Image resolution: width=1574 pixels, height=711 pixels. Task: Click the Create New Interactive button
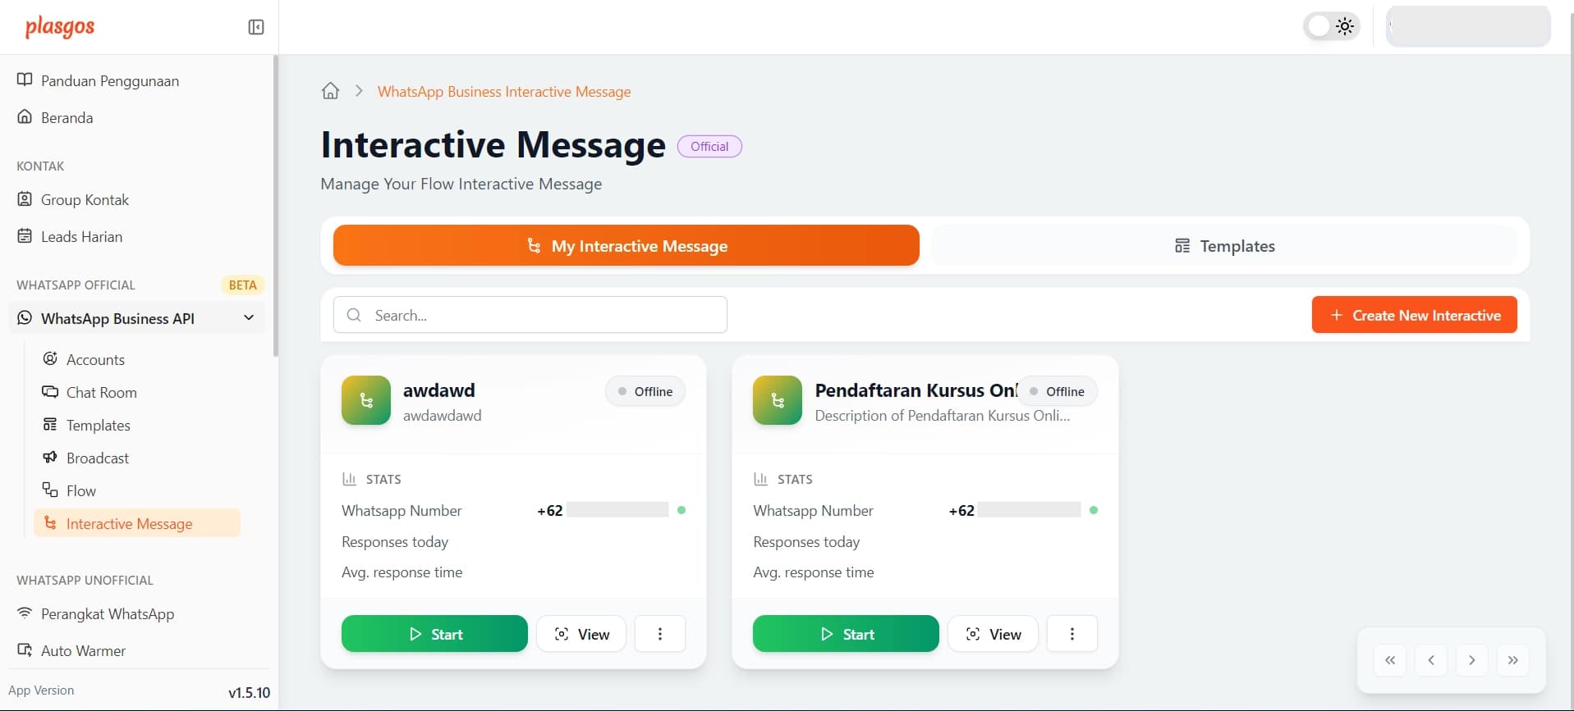pyautogui.click(x=1413, y=314)
